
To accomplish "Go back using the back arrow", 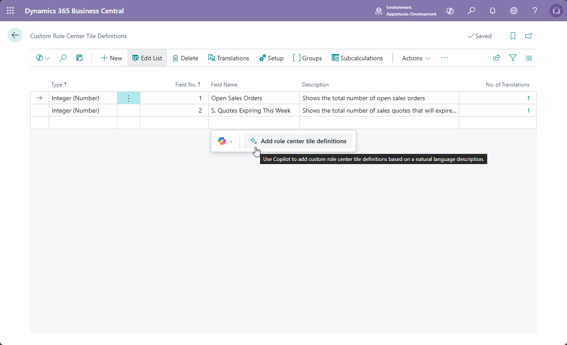I will (x=15, y=35).
